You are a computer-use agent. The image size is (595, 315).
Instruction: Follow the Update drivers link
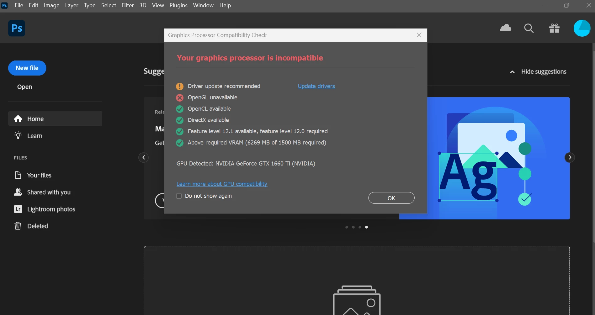pos(316,86)
